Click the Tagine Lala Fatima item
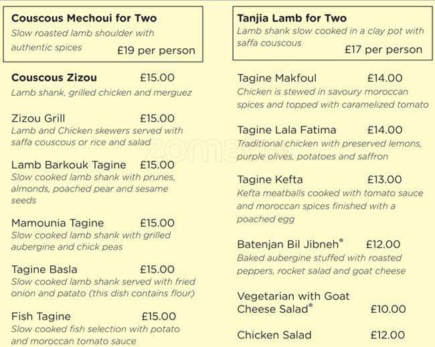This screenshot has width=435, height=347. [286, 130]
